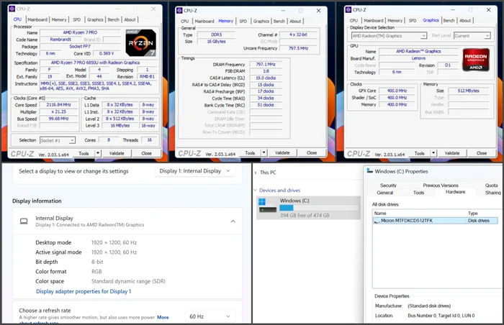Click Validate button in left CPU-Z window

point(117,153)
